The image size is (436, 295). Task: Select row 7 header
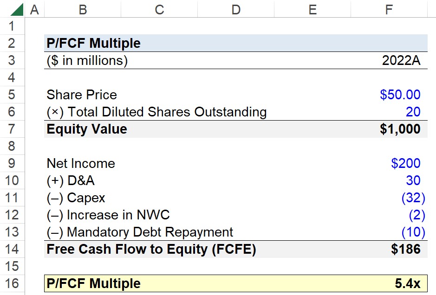[12, 129]
